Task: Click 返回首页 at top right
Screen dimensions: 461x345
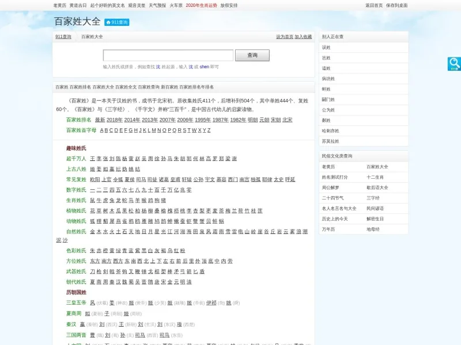Action: coord(374,5)
